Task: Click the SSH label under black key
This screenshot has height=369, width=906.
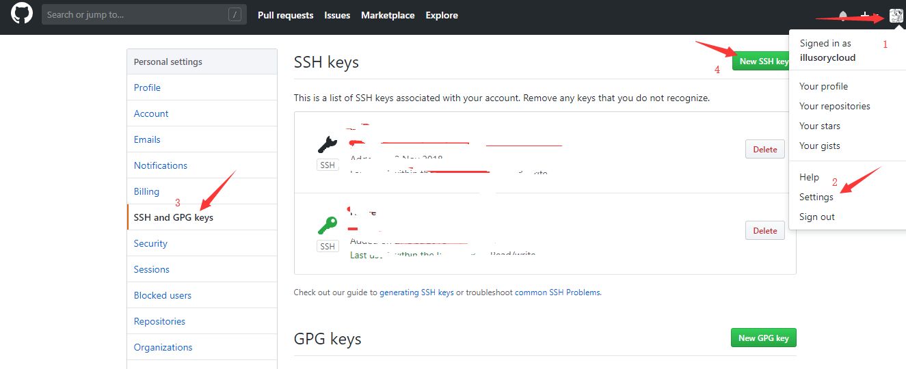Action: (328, 165)
